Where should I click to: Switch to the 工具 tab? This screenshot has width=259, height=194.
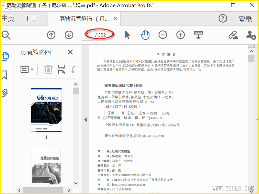pyautogui.click(x=31, y=18)
